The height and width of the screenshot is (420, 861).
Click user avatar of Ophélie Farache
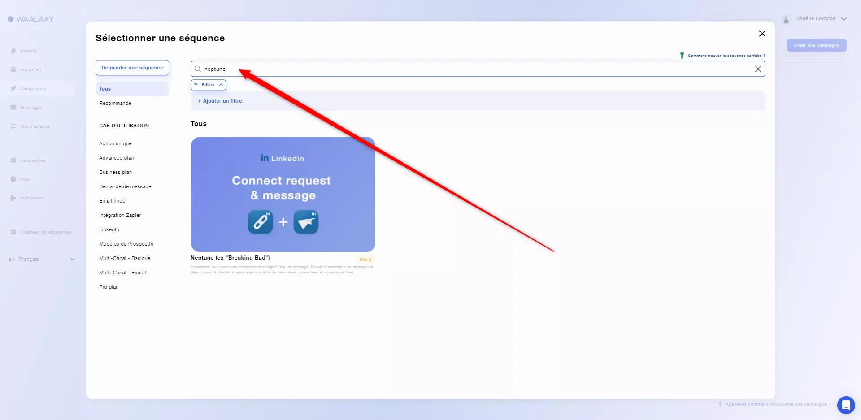pyautogui.click(x=785, y=19)
